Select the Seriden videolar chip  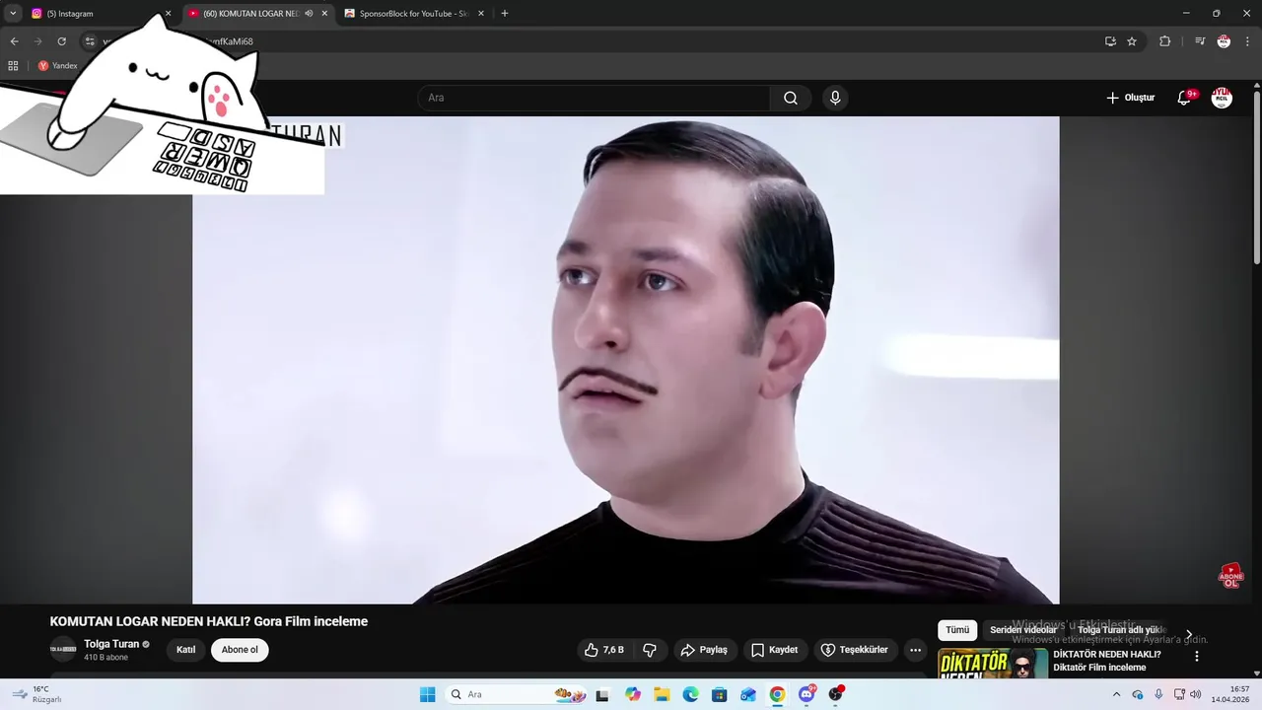point(1023,630)
